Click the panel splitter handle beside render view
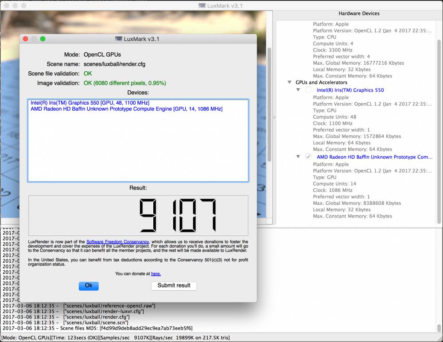 pos(274,117)
